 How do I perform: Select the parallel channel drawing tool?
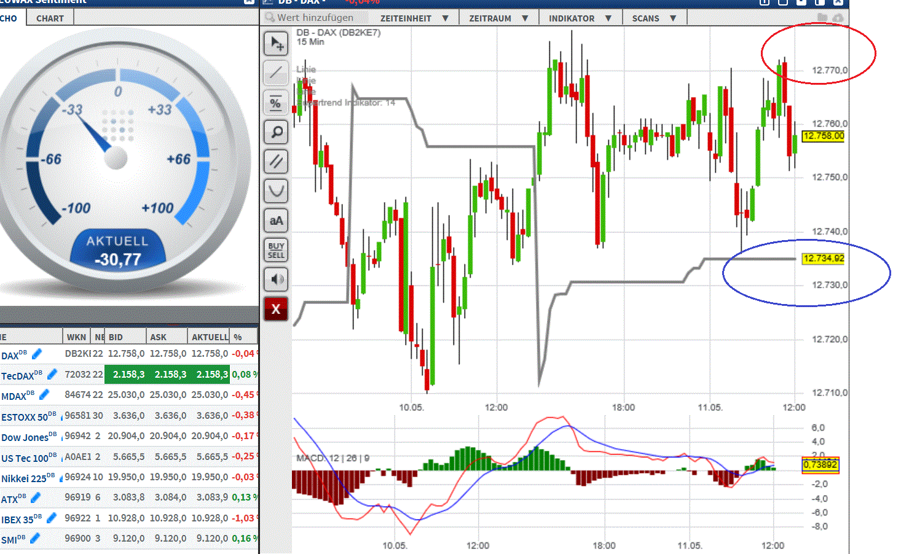[x=276, y=162]
